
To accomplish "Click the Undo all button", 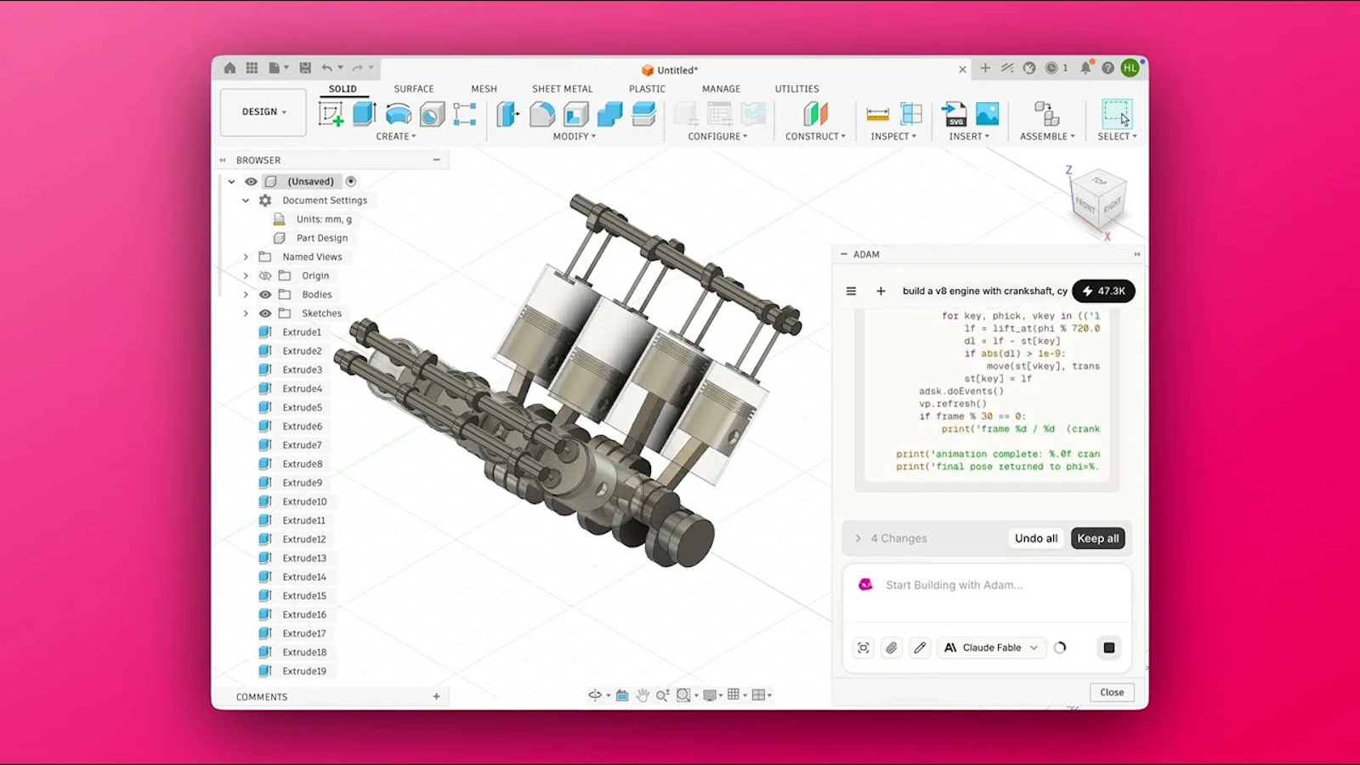I will point(1036,538).
